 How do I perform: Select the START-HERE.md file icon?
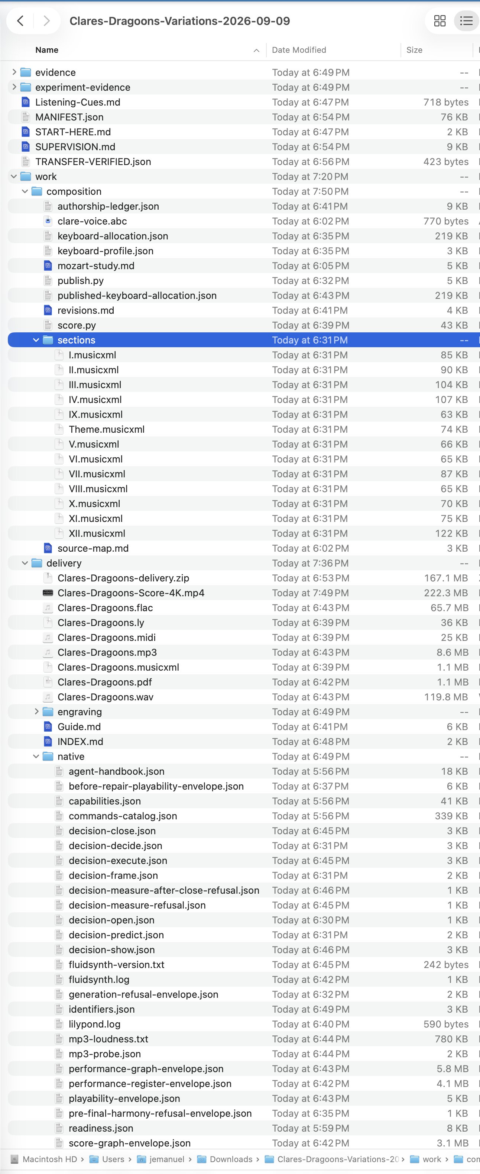pos(26,132)
